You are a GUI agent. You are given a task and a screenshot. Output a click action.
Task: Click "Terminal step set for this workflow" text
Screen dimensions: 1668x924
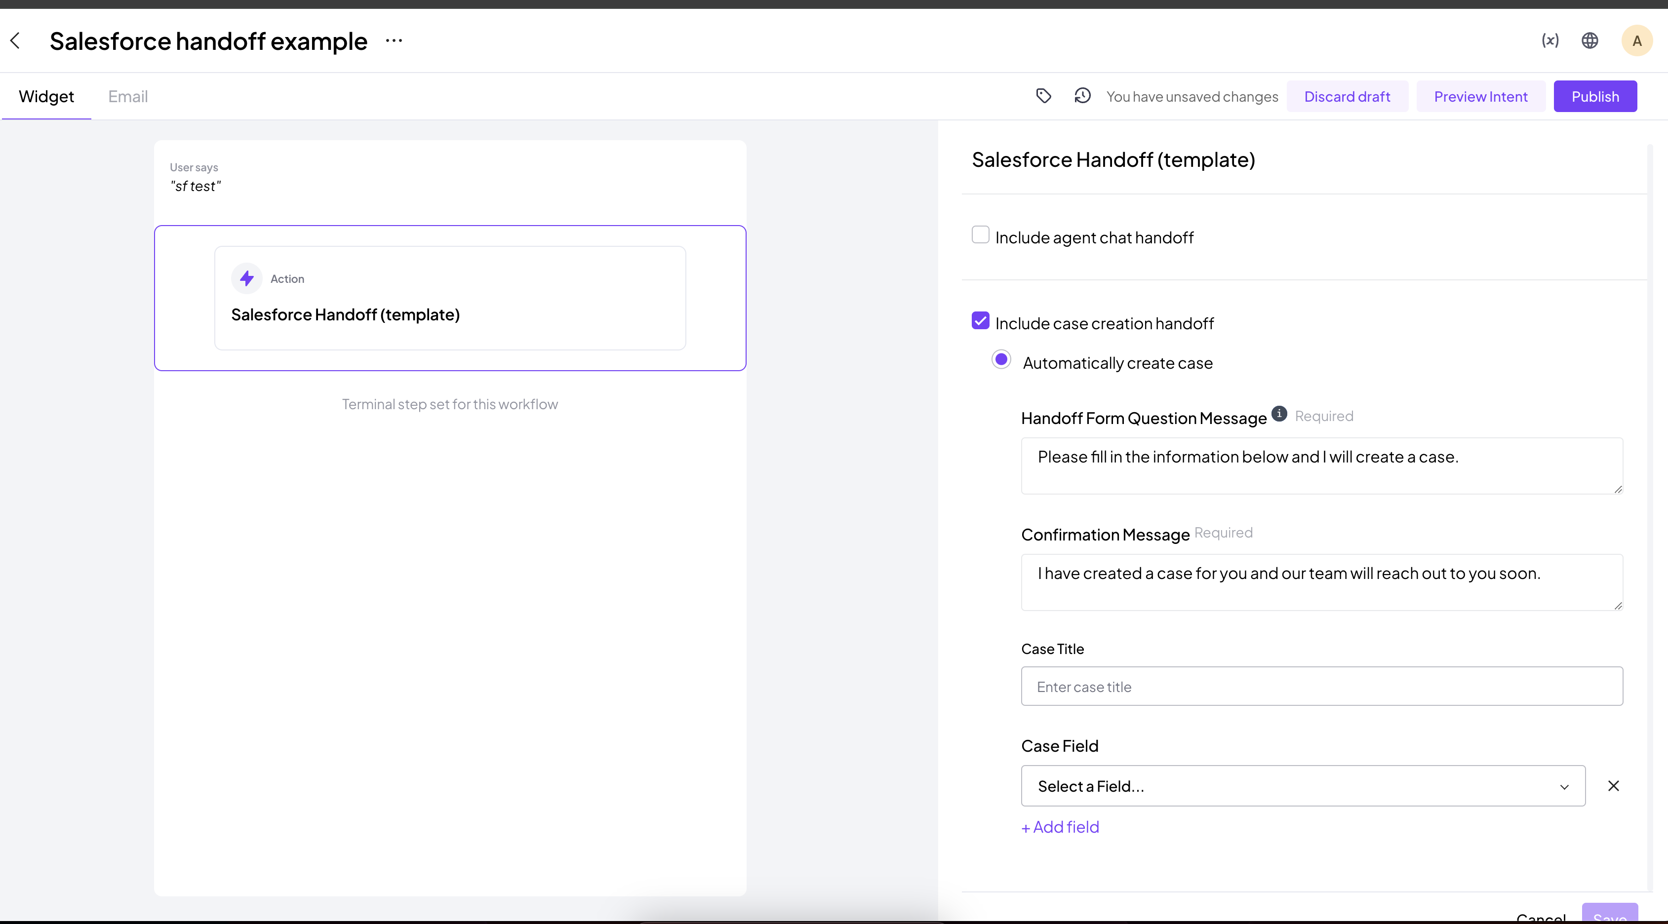450,404
